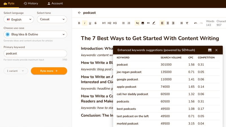Image resolution: width=226 pixels, height=127 pixels.
Task: Switch to the History tab
Action: point(31,4)
